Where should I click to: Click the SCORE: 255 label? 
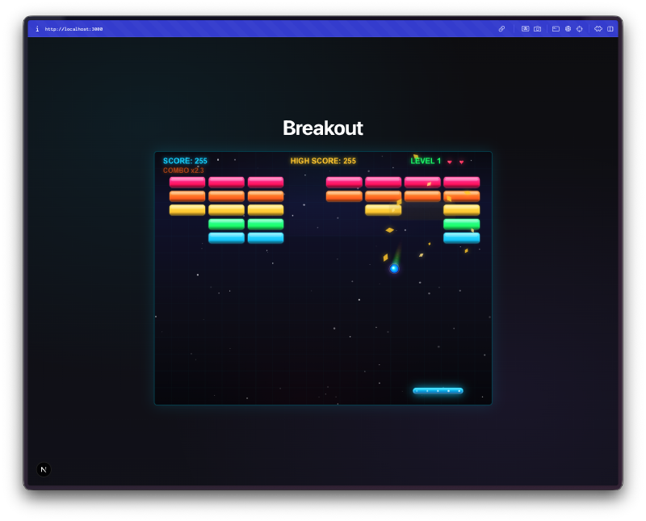point(185,161)
